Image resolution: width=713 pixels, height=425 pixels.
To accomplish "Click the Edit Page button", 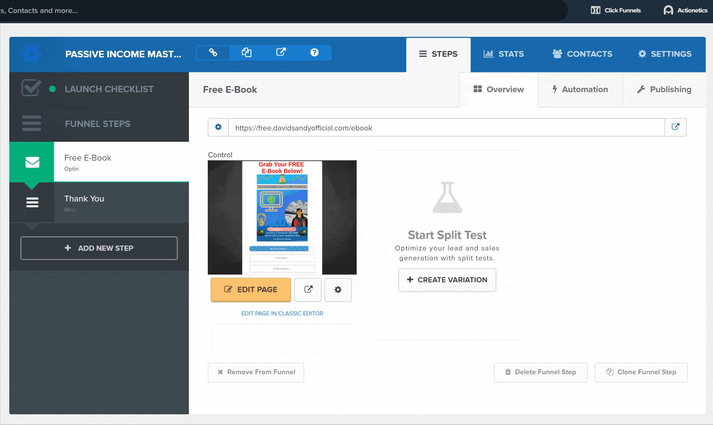I will tap(251, 290).
